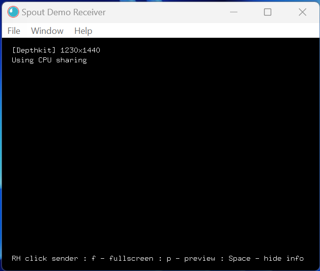This screenshot has height=271, width=320.
Task: Click the 'Spout Demo Receiver' window title text
Action: coord(63,12)
